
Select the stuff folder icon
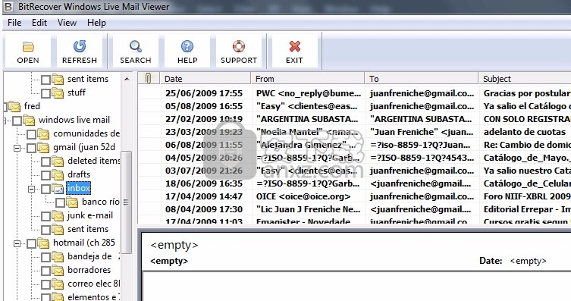[58, 92]
